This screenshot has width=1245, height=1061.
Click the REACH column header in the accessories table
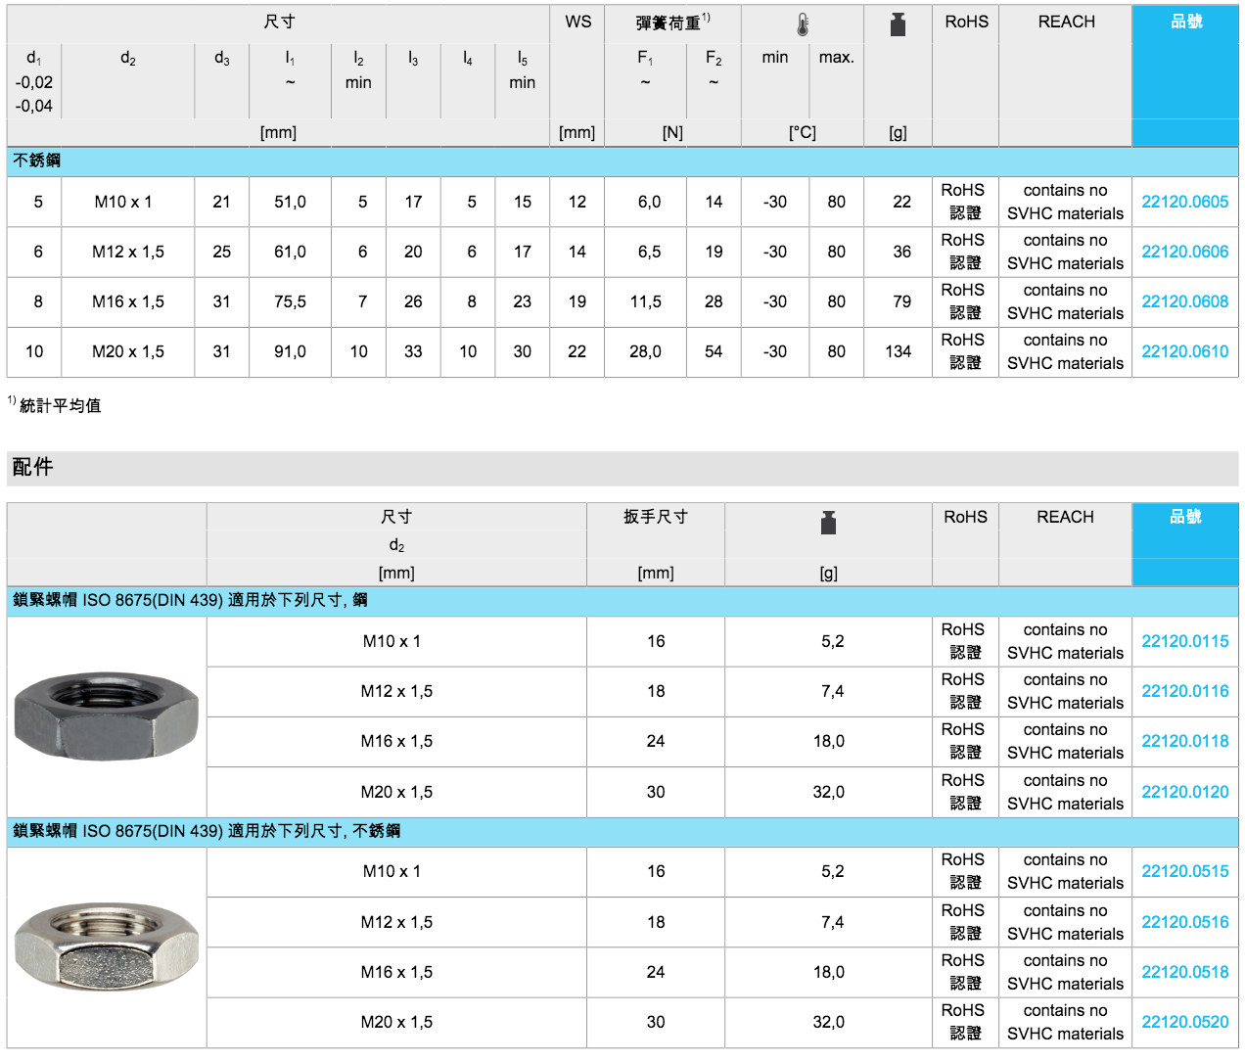point(1065,517)
